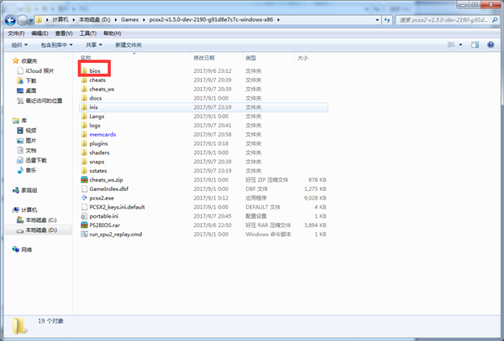
Task: Open the 帮助(H) menu
Action: (113, 34)
